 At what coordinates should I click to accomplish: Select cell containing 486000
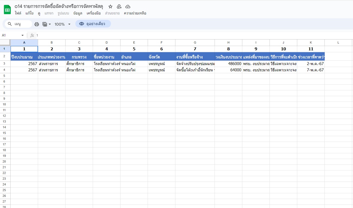(228, 64)
